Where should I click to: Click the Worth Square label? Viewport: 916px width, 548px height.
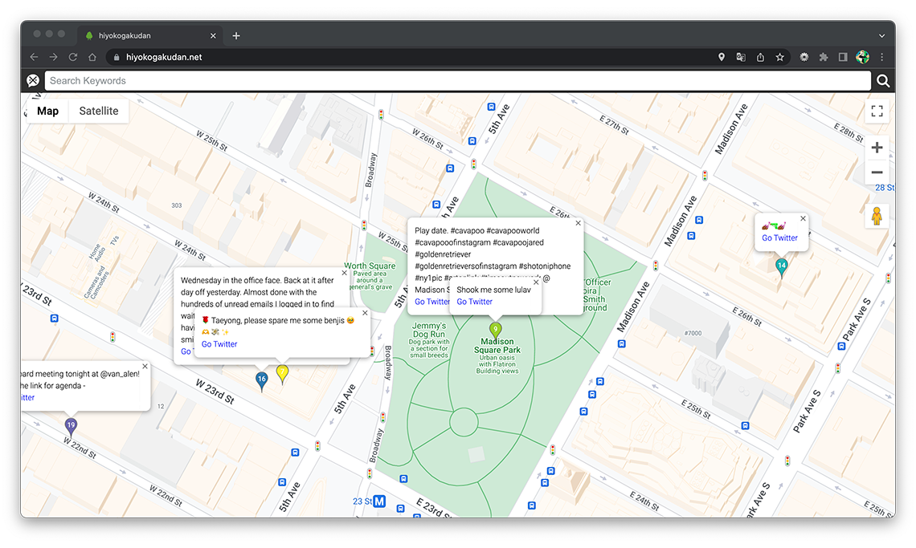[369, 266]
